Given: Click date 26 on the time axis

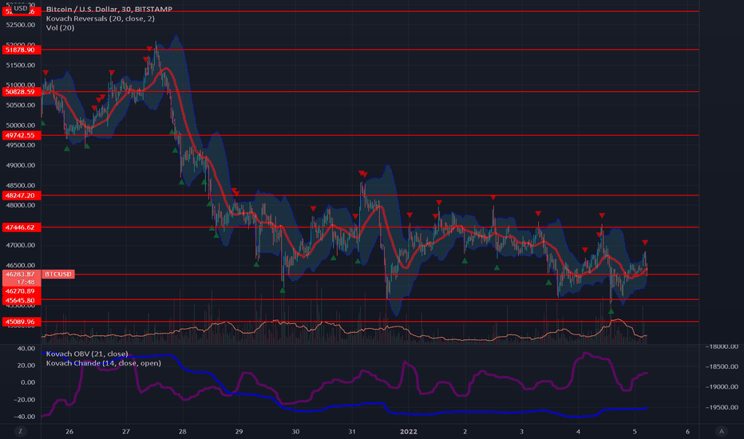Looking at the screenshot, I should 69,431.
